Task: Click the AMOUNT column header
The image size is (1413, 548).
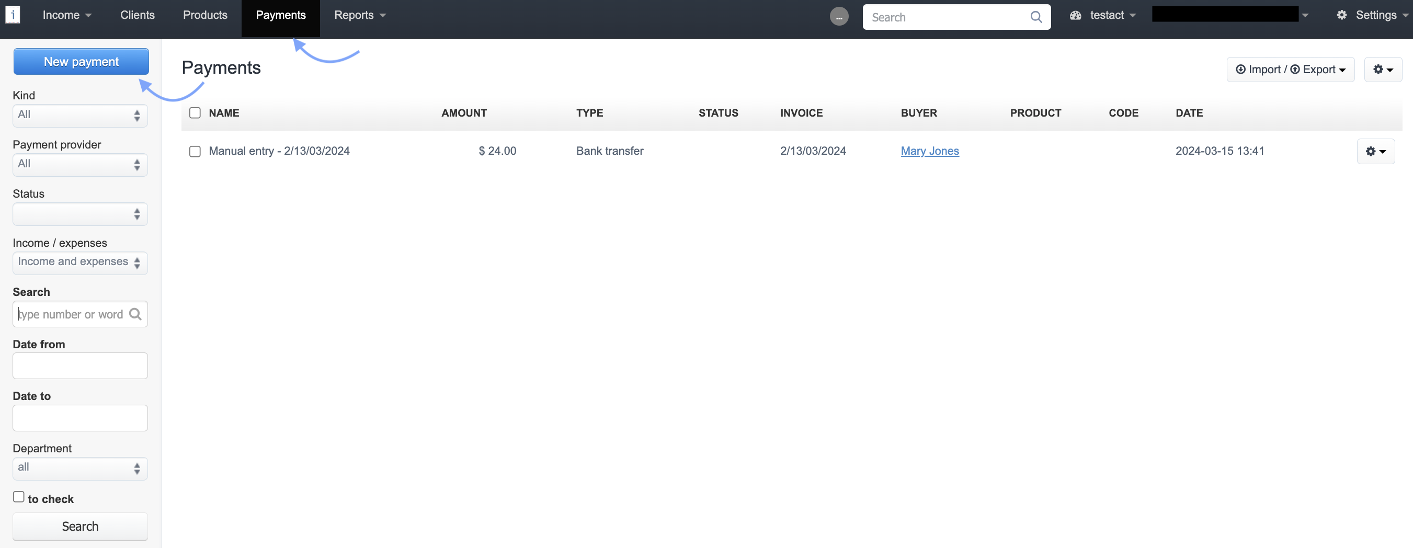Action: pyautogui.click(x=464, y=113)
